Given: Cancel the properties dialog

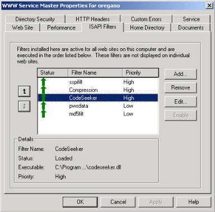Looking at the screenshot, I should coord(118,202).
